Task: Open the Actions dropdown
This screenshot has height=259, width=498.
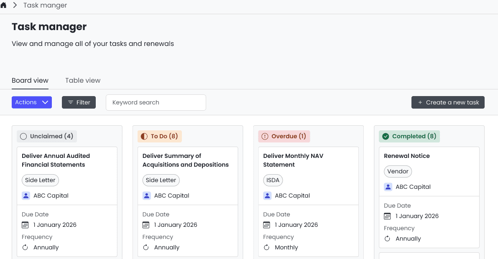Action: (32, 102)
